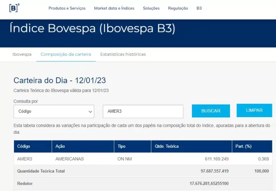Click the Qtde. Teórica column header

click(x=192, y=146)
